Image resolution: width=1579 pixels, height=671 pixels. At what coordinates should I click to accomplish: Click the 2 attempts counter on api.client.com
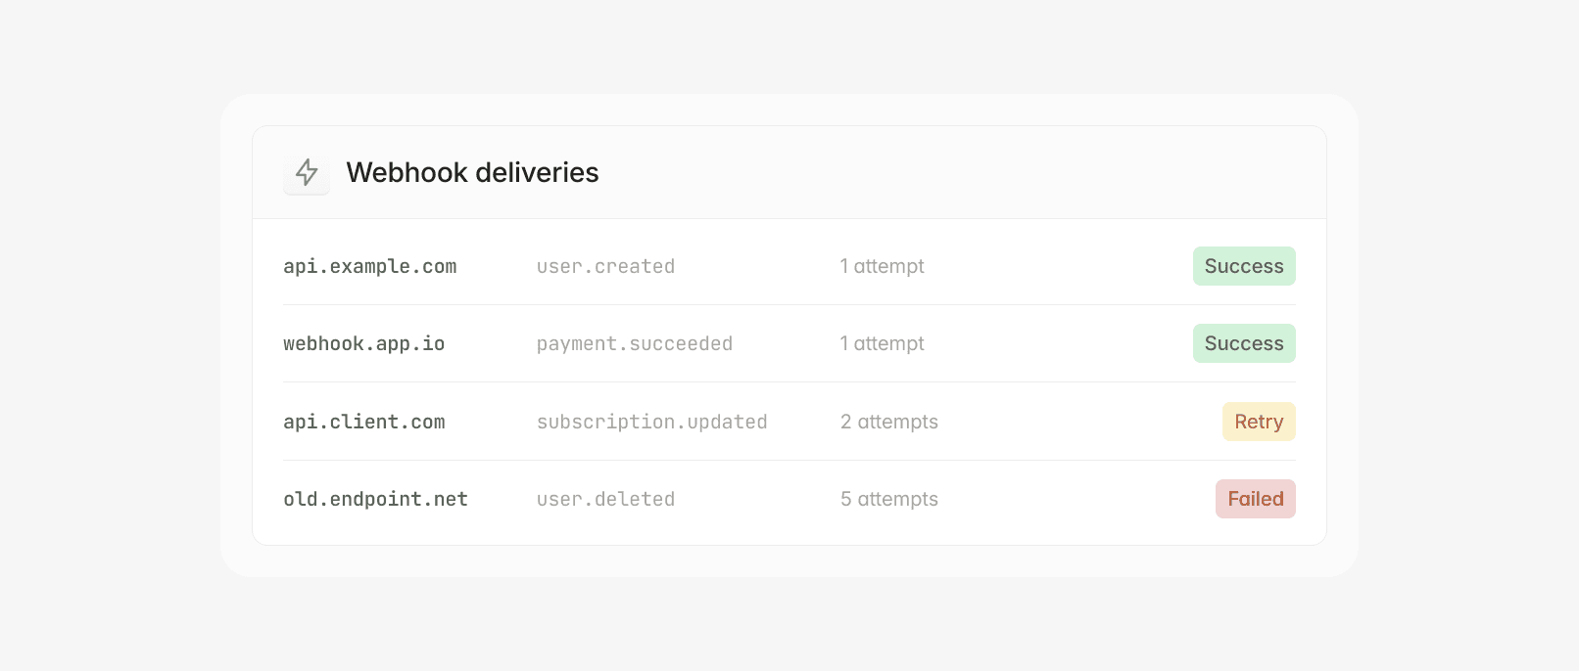coord(888,422)
